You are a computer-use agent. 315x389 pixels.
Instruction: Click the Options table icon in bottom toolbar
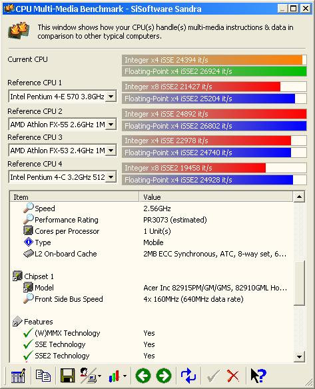pos(18,376)
